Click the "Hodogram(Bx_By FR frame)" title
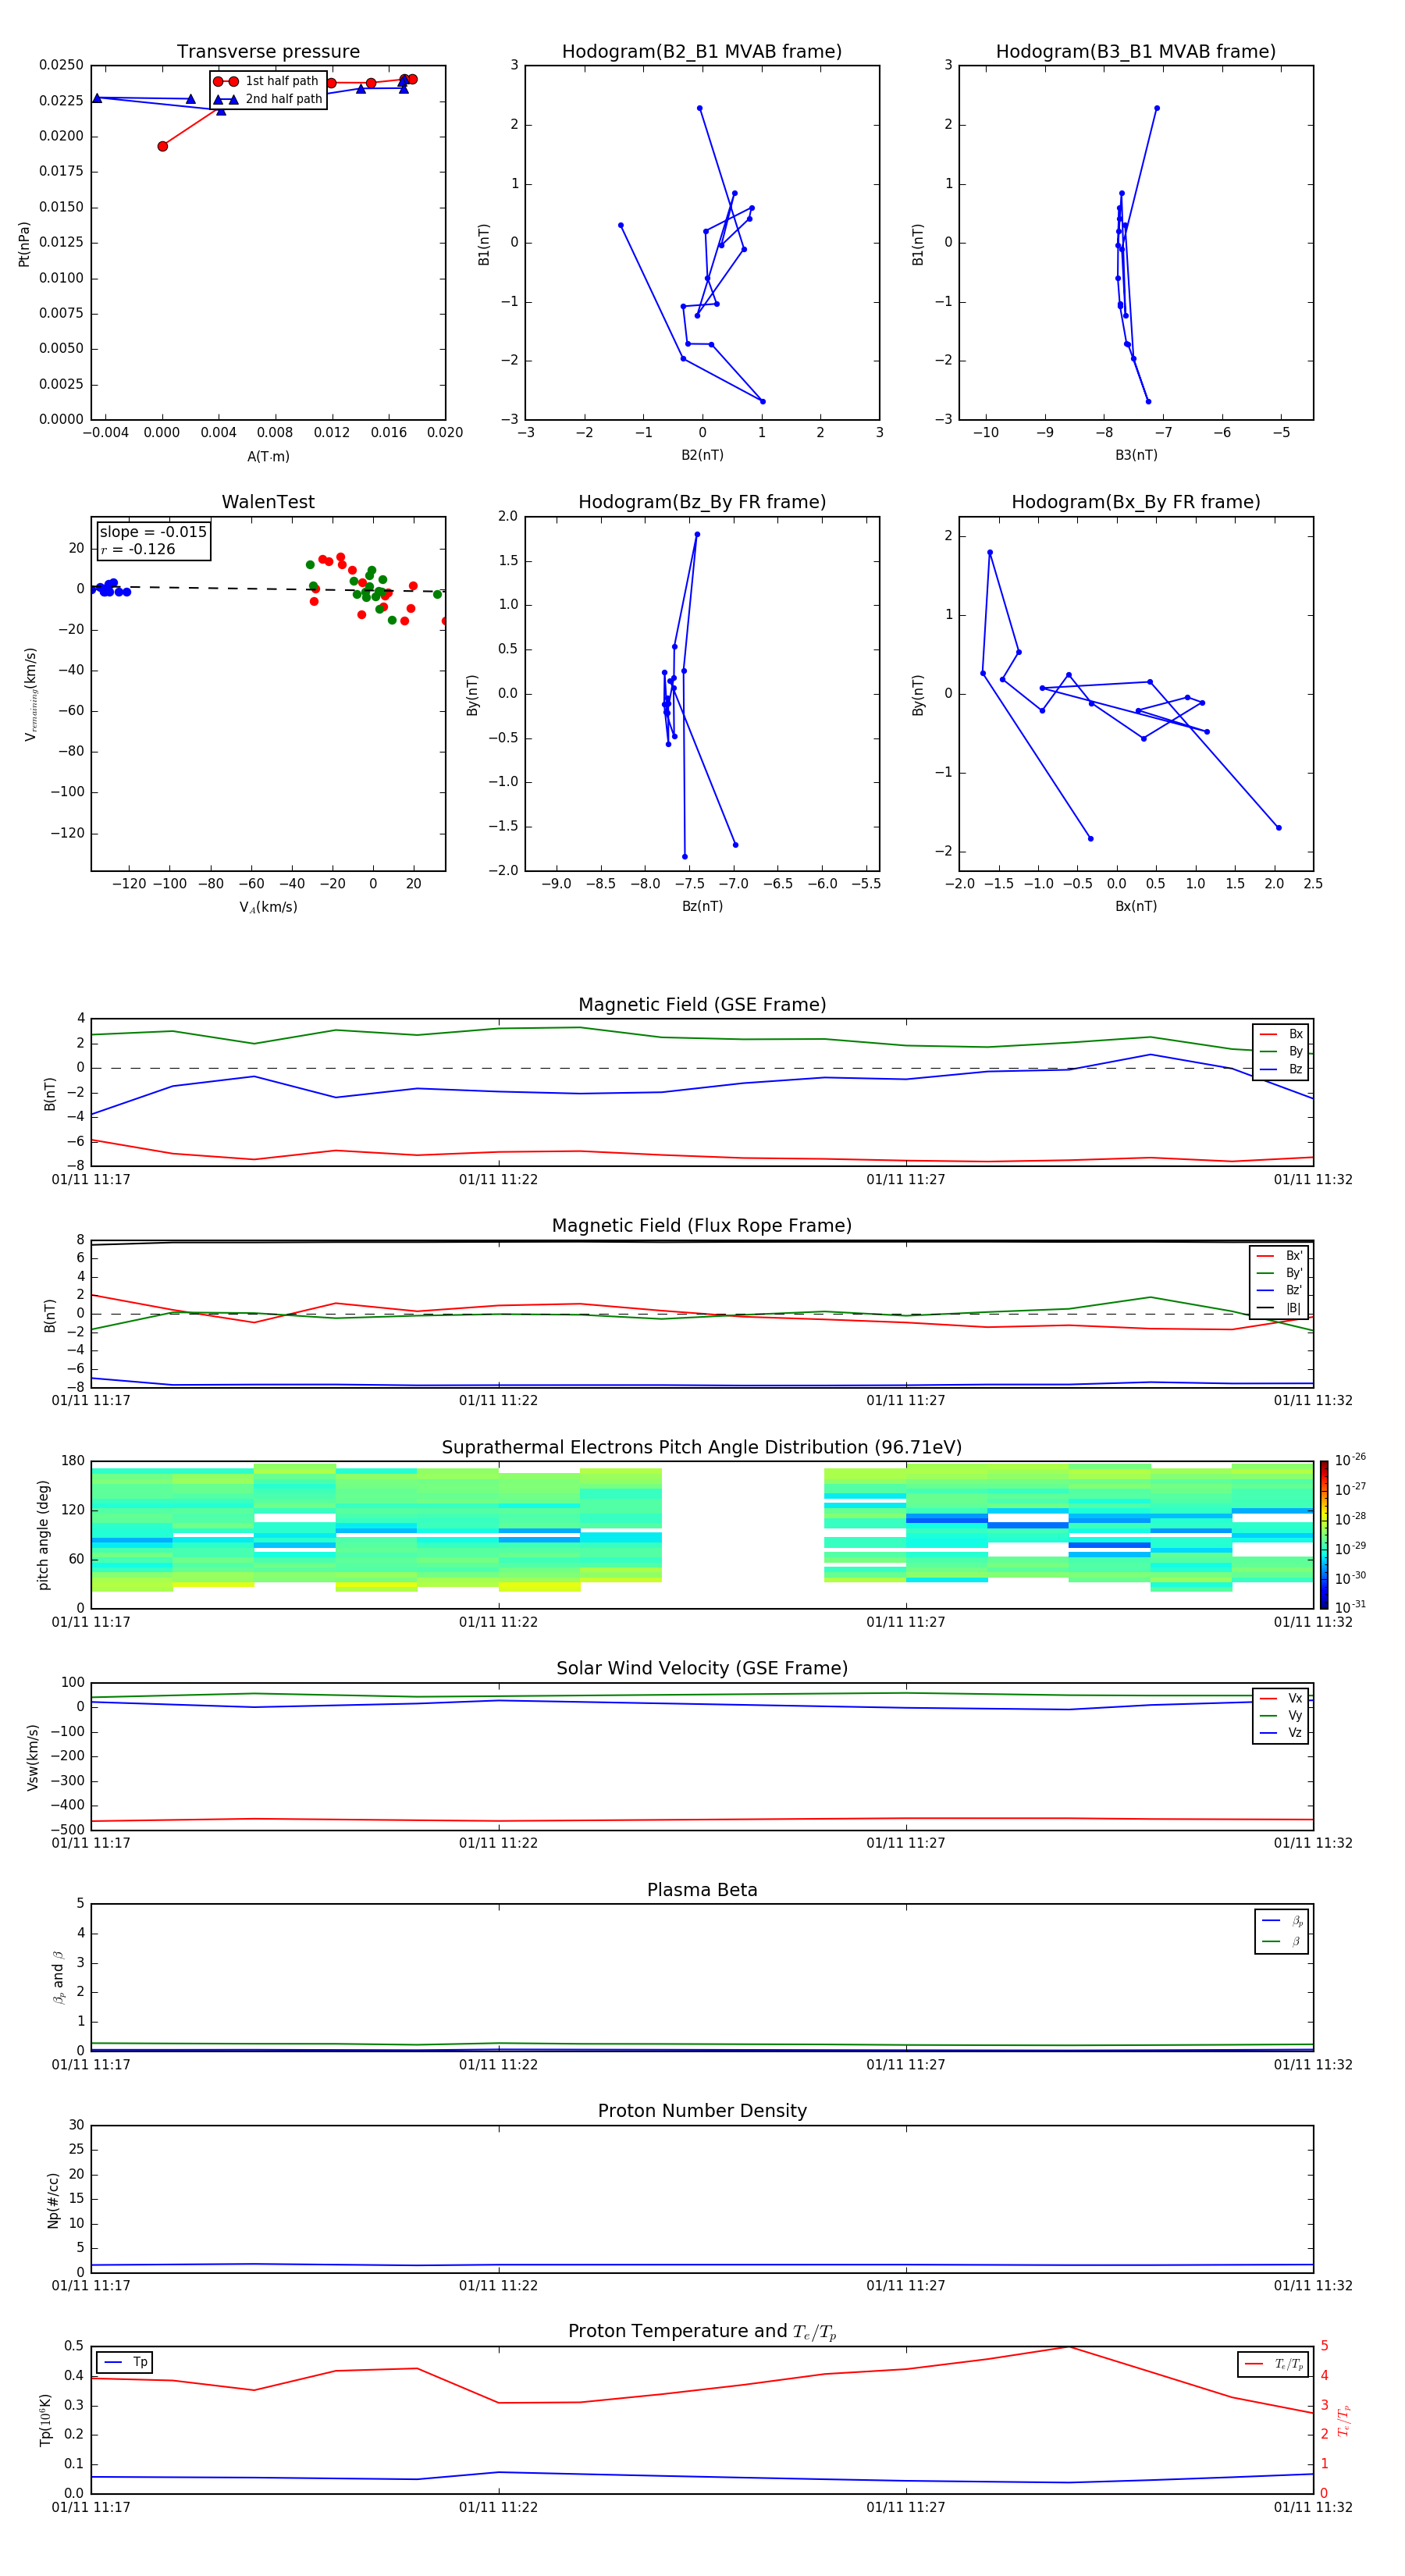The width and height of the screenshot is (1405, 2576). tap(1136, 502)
